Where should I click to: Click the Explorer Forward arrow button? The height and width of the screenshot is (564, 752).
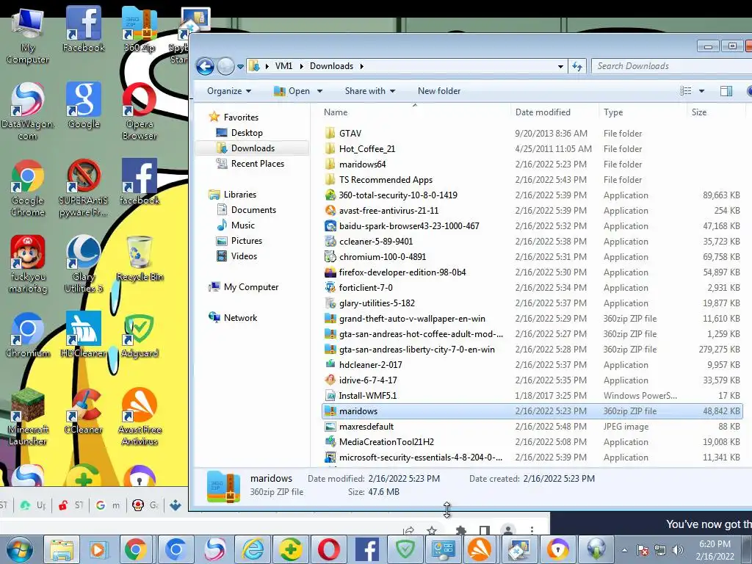pyautogui.click(x=225, y=66)
